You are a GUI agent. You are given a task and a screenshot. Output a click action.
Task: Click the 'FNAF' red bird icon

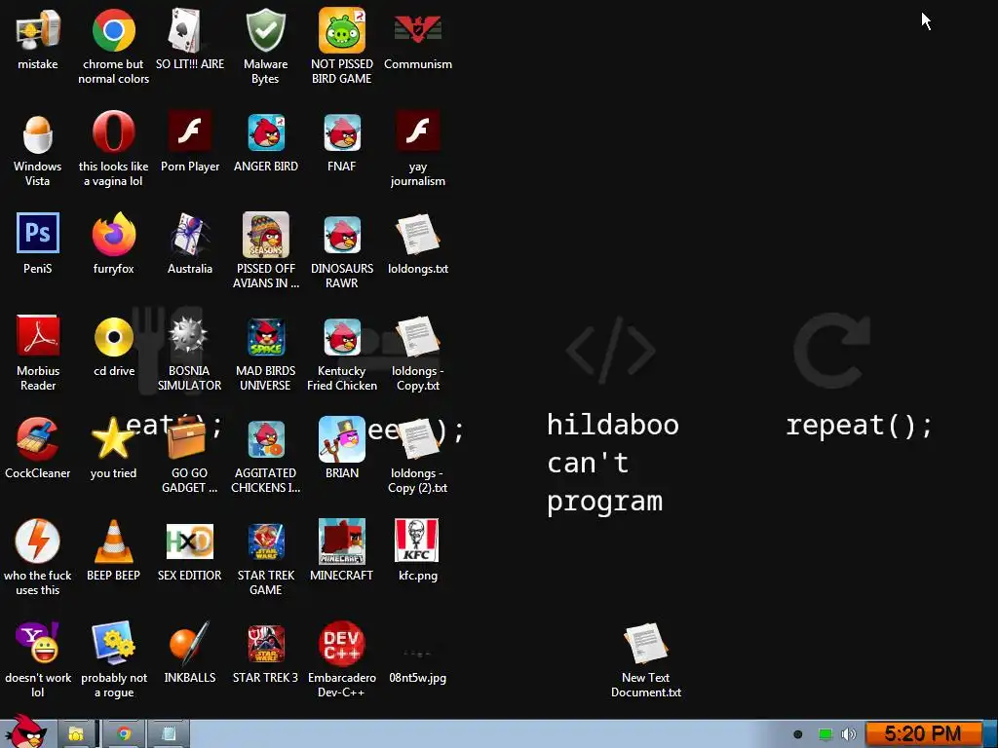(x=342, y=132)
